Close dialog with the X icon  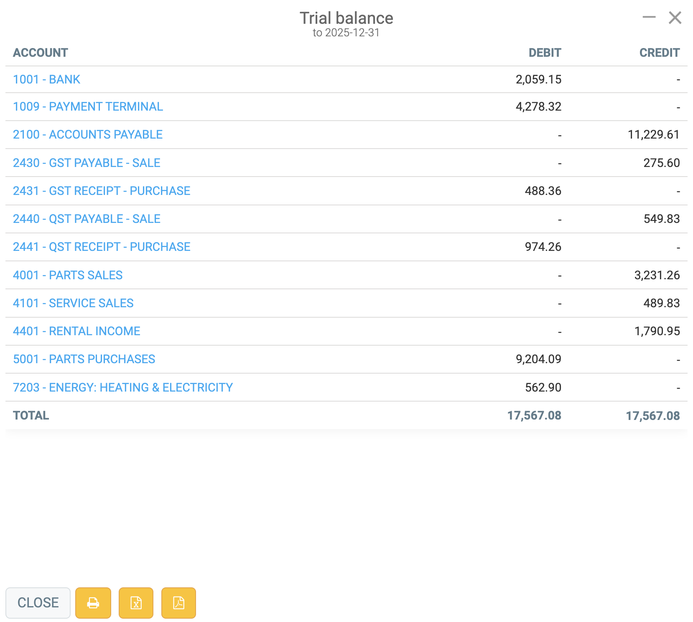[675, 18]
